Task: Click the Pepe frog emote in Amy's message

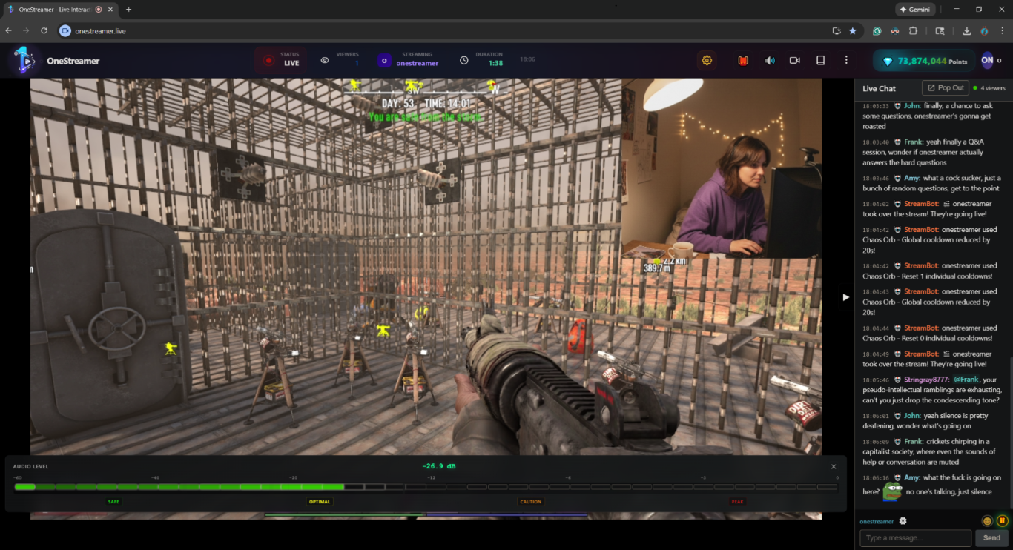Action: (892, 491)
